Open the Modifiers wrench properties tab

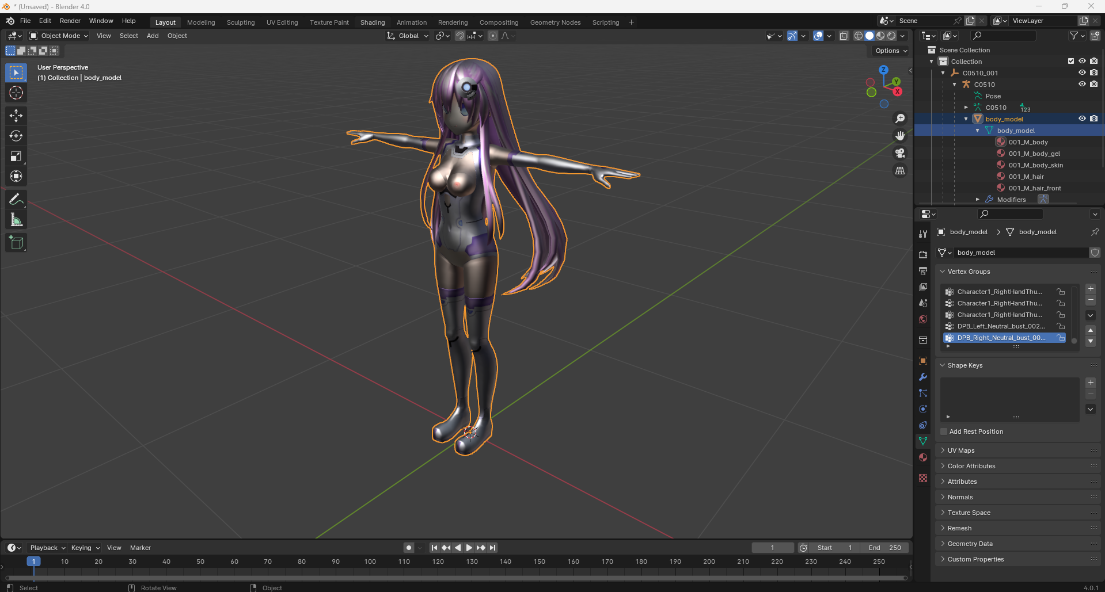[923, 377]
